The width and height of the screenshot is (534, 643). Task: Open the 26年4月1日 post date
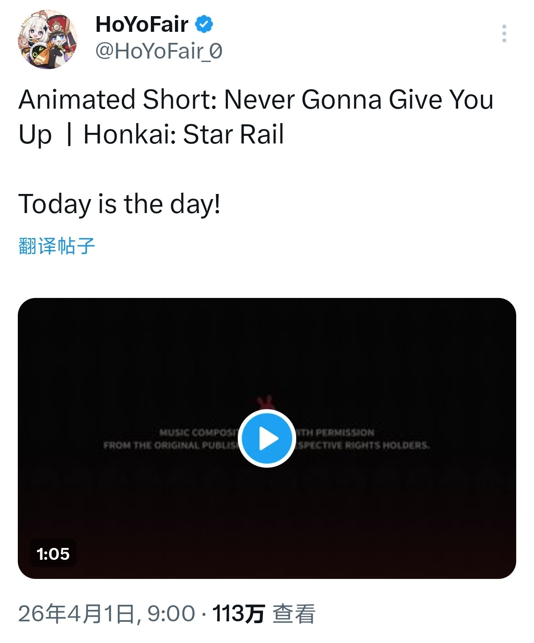76,614
